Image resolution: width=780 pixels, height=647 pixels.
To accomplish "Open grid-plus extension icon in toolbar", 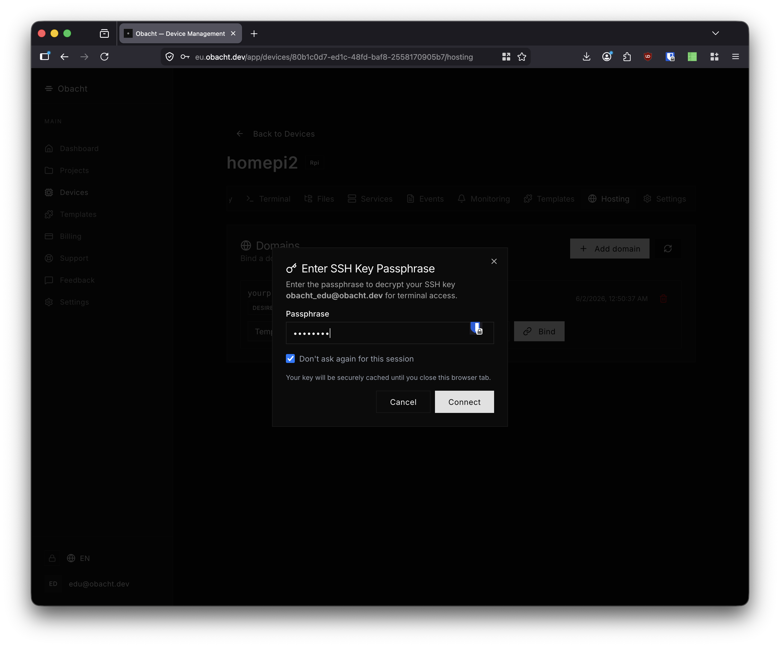I will [x=714, y=56].
